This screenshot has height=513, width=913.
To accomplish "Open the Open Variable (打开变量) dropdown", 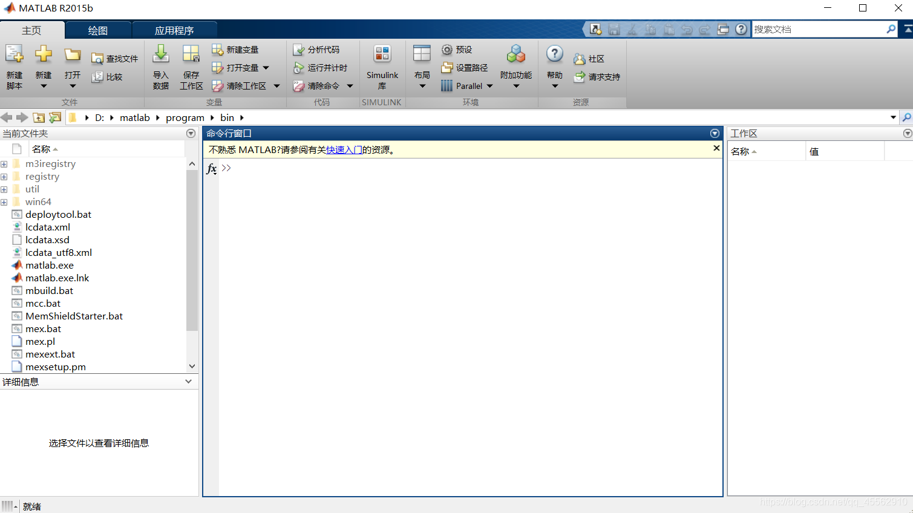I will point(266,68).
